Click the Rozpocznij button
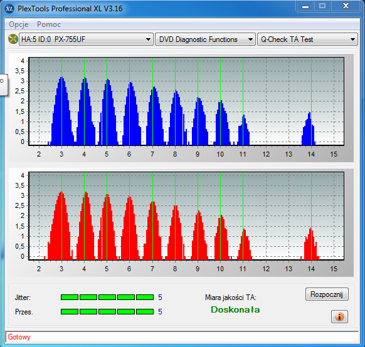Image resolution: width=365 pixels, height=347 pixels. [327, 294]
